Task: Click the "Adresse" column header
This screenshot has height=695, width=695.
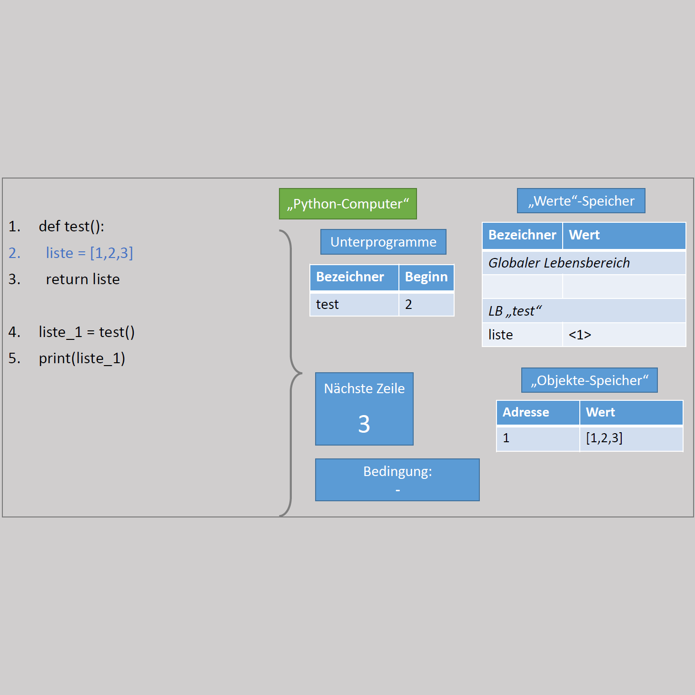Action: pyautogui.click(x=537, y=412)
